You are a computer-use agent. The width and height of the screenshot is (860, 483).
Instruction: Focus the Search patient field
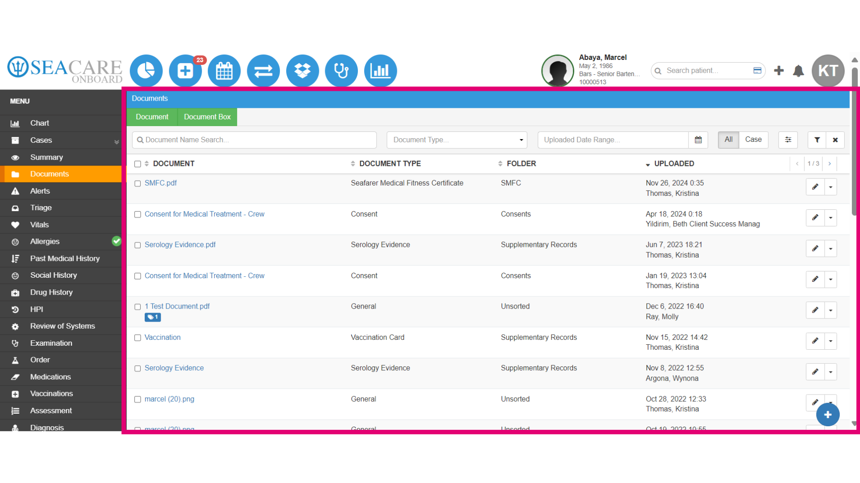tap(708, 71)
